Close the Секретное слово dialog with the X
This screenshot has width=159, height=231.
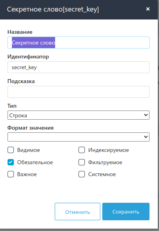[148, 9]
